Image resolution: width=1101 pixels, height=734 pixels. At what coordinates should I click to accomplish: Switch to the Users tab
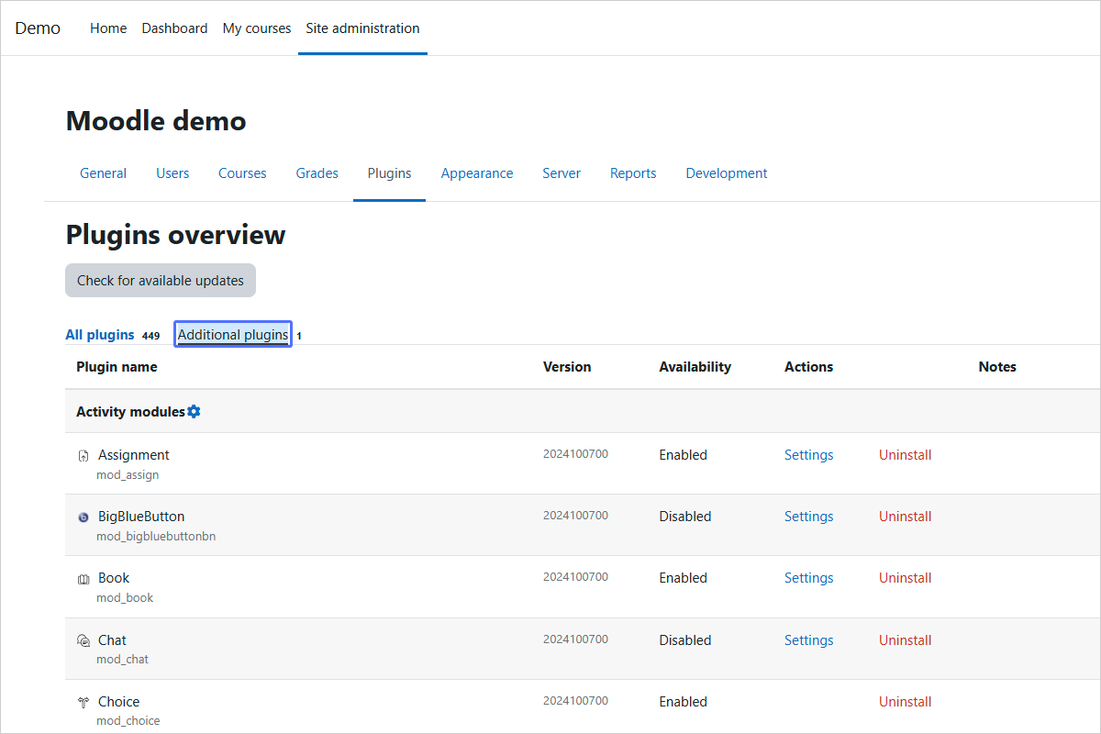click(x=172, y=173)
